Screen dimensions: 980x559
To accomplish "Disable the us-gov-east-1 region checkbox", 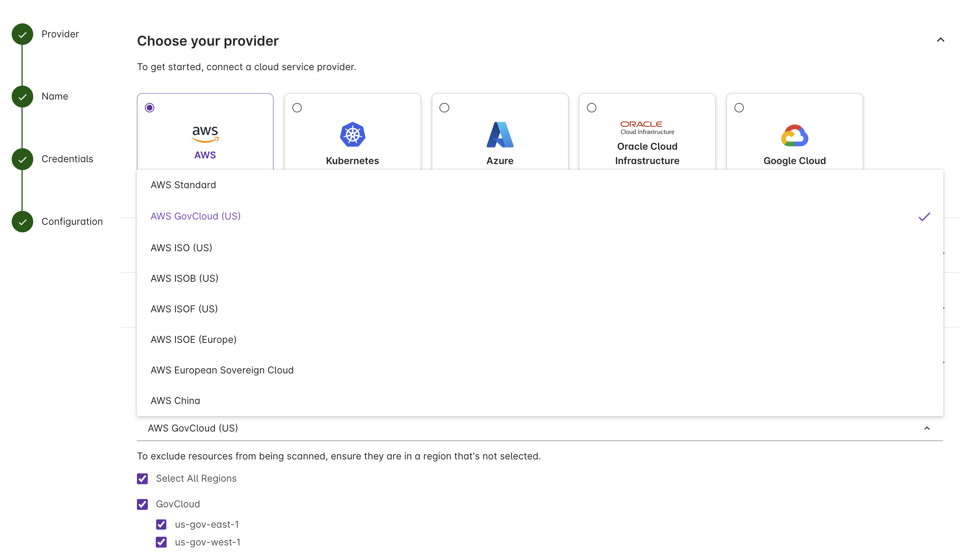I will [x=161, y=525].
